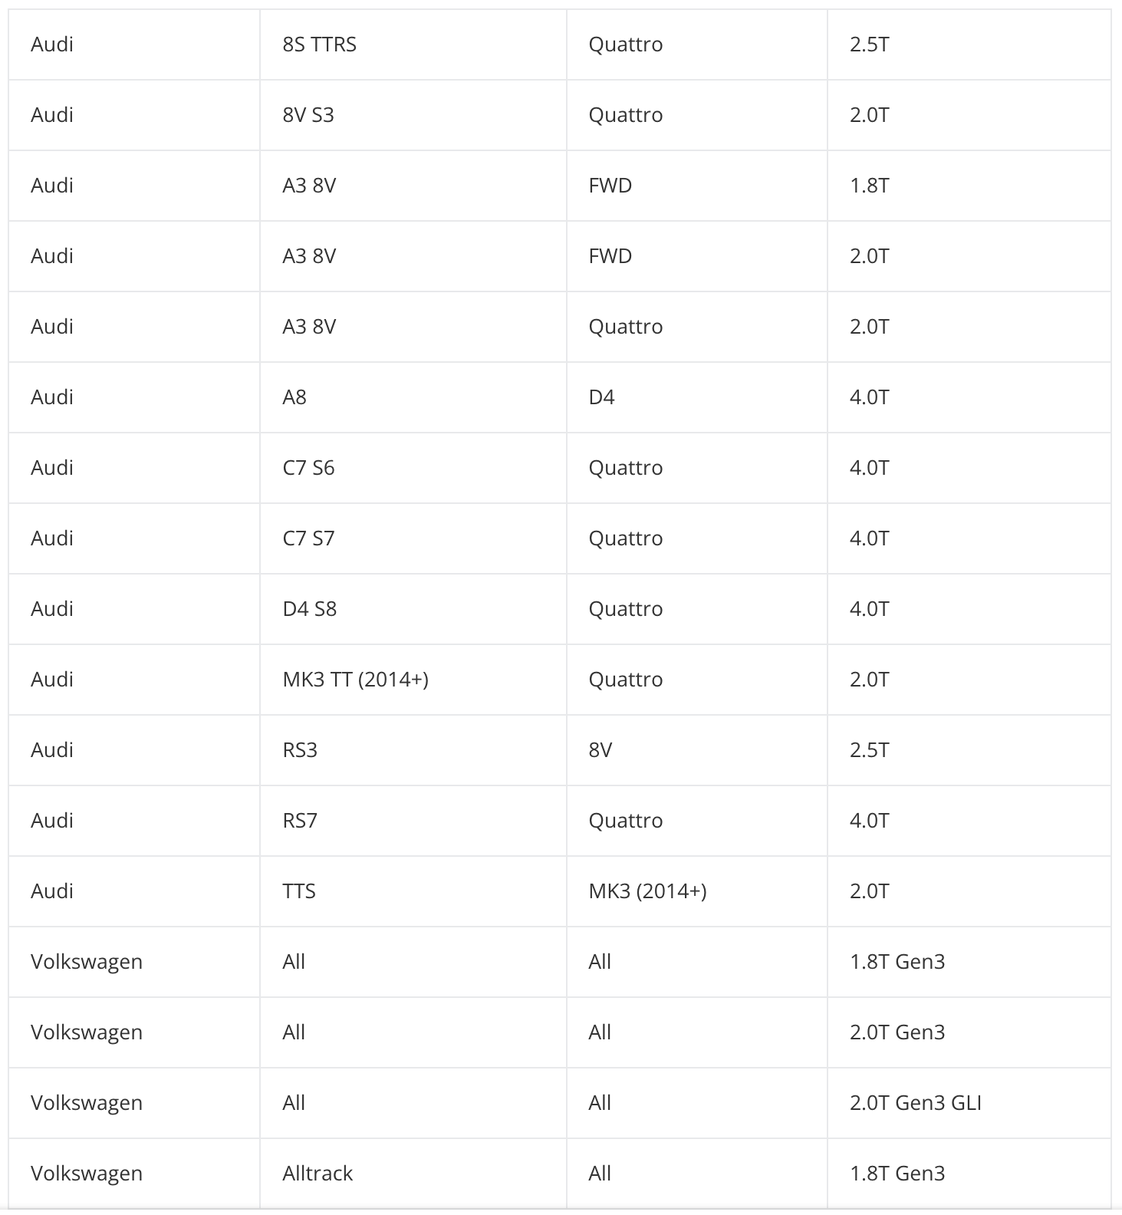
Task: Select "Volkswagen" in the Alltrack row
Action: click(87, 1174)
